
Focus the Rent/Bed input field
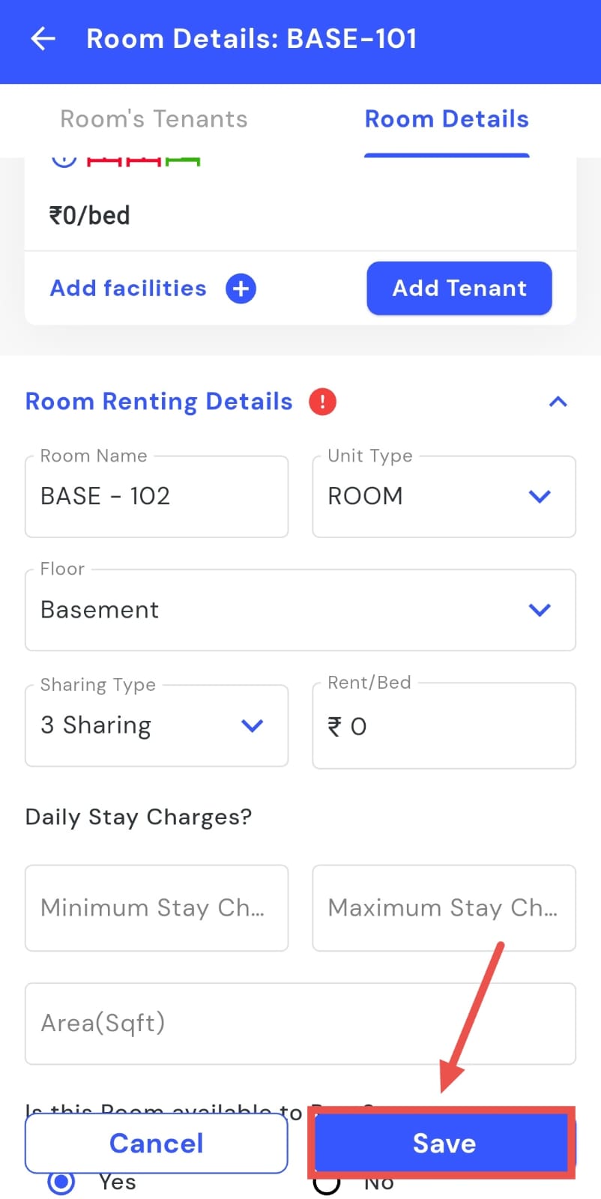444,725
